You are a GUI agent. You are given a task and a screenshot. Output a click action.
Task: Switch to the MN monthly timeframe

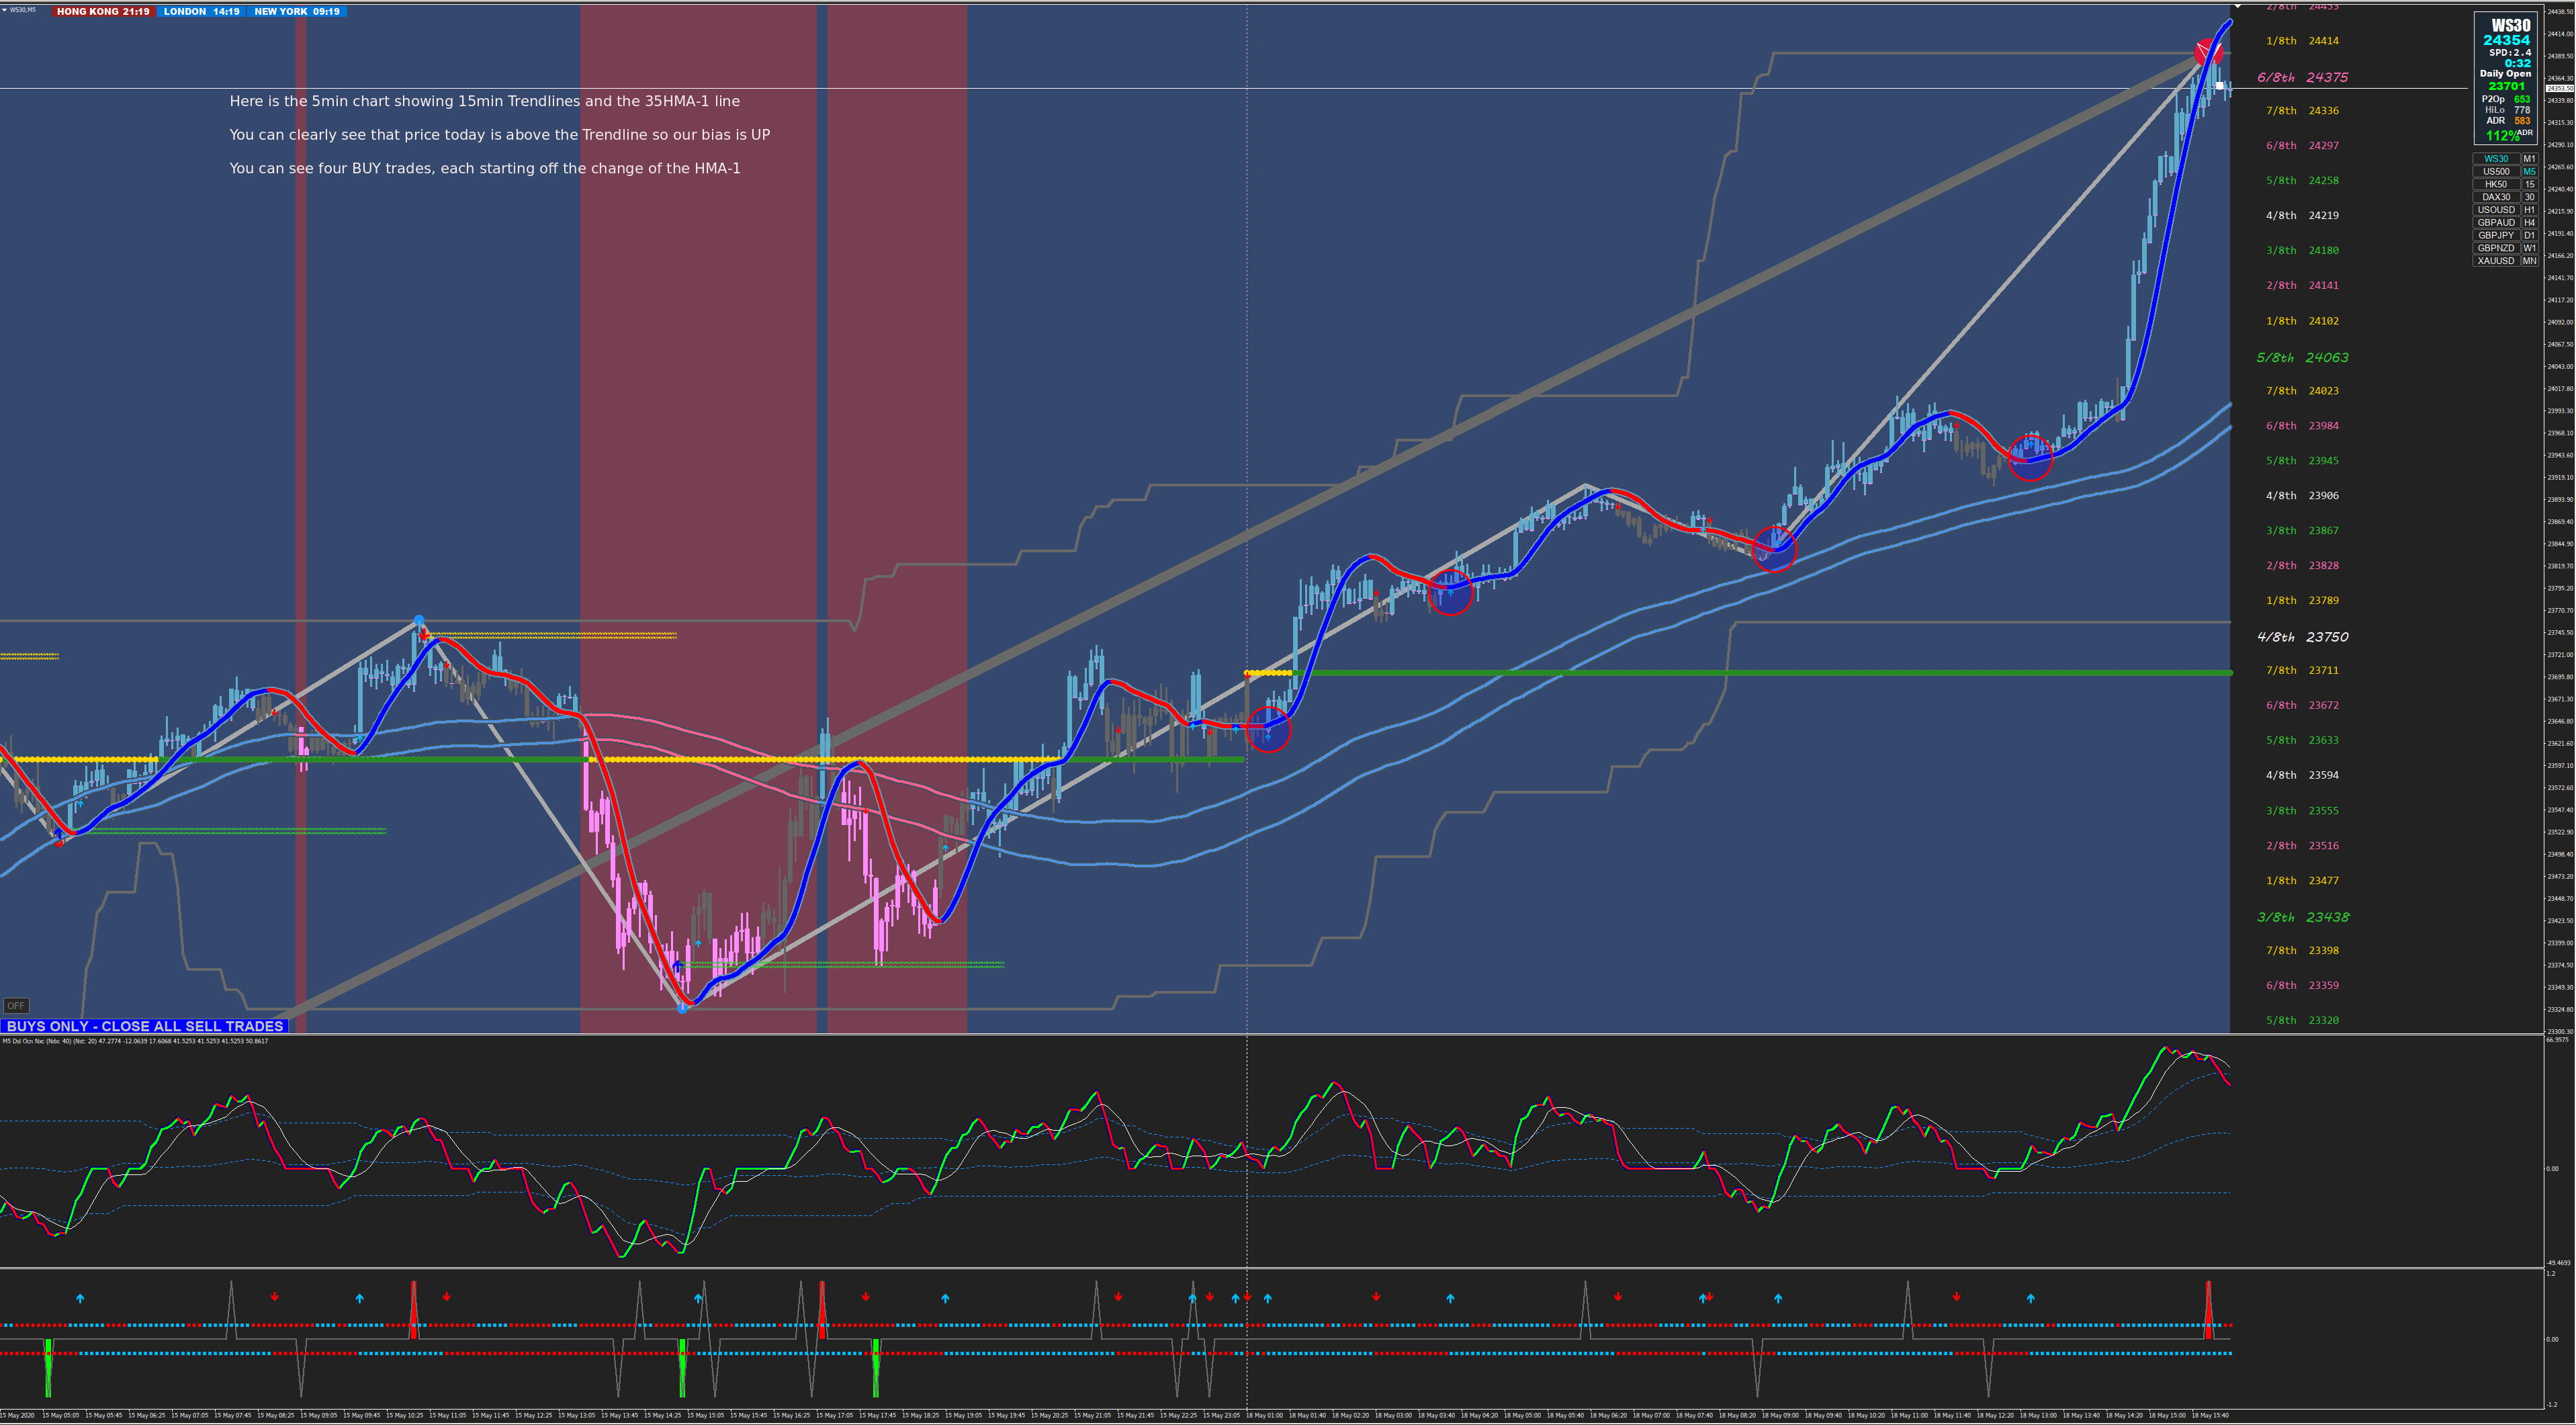coord(2529,261)
